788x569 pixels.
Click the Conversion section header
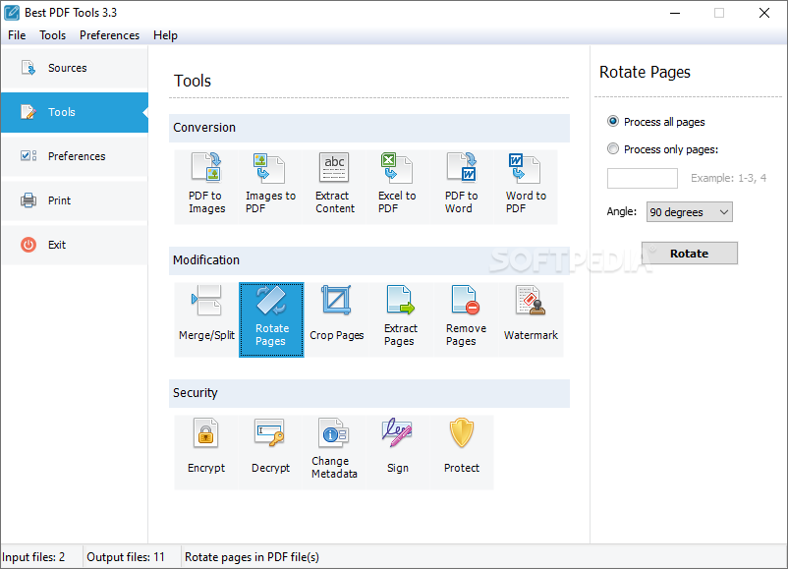[369, 128]
